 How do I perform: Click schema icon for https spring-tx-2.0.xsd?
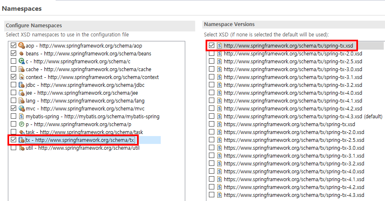pyautogui.click(x=220, y=132)
